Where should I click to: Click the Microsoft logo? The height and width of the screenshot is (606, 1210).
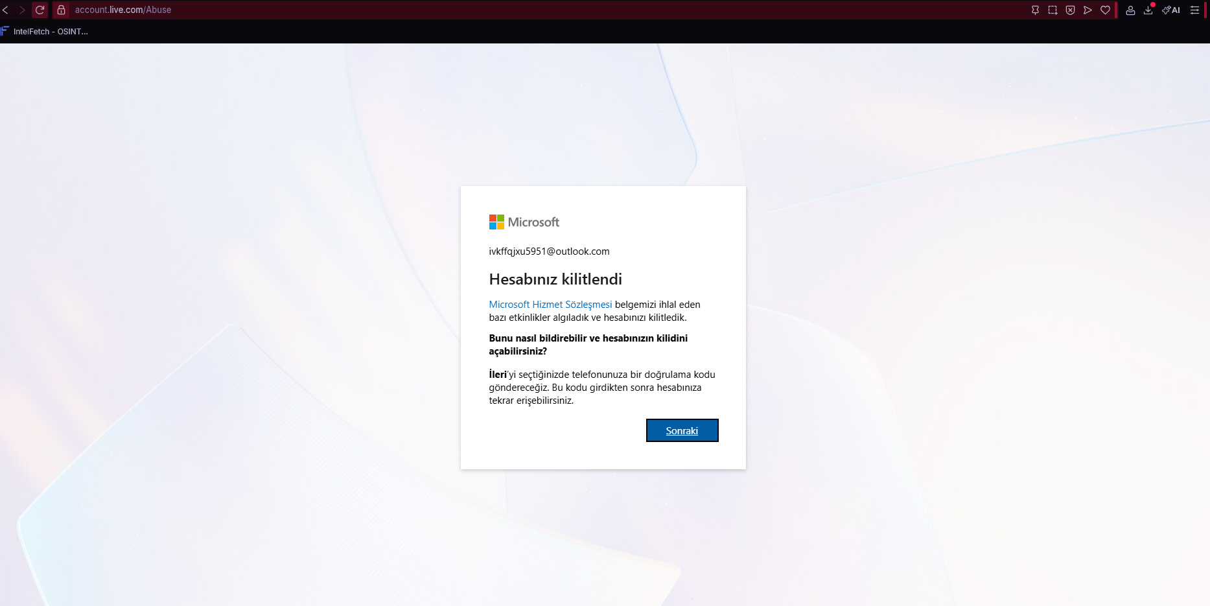[524, 222]
